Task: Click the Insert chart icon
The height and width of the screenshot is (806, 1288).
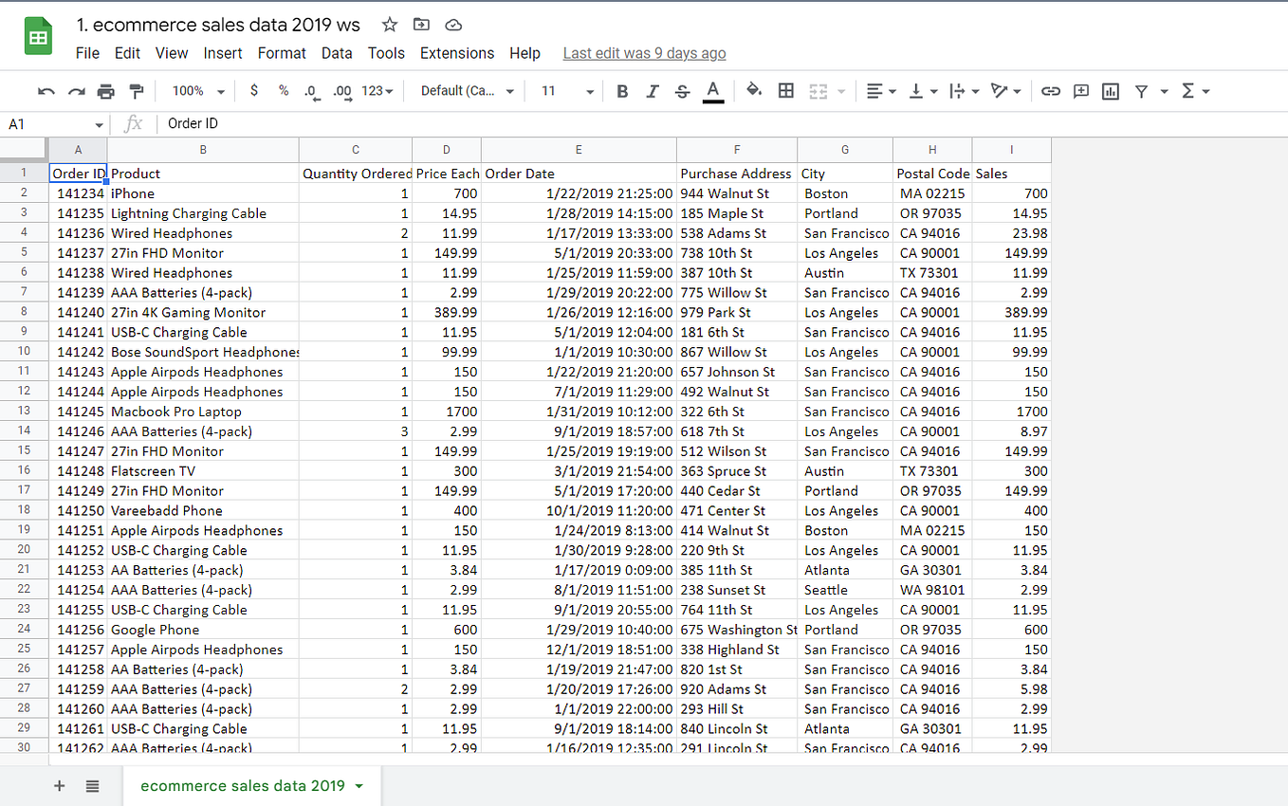Action: click(x=1111, y=90)
